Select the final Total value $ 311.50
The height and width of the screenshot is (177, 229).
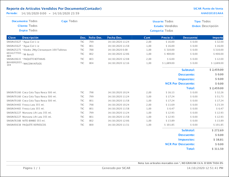217,149
